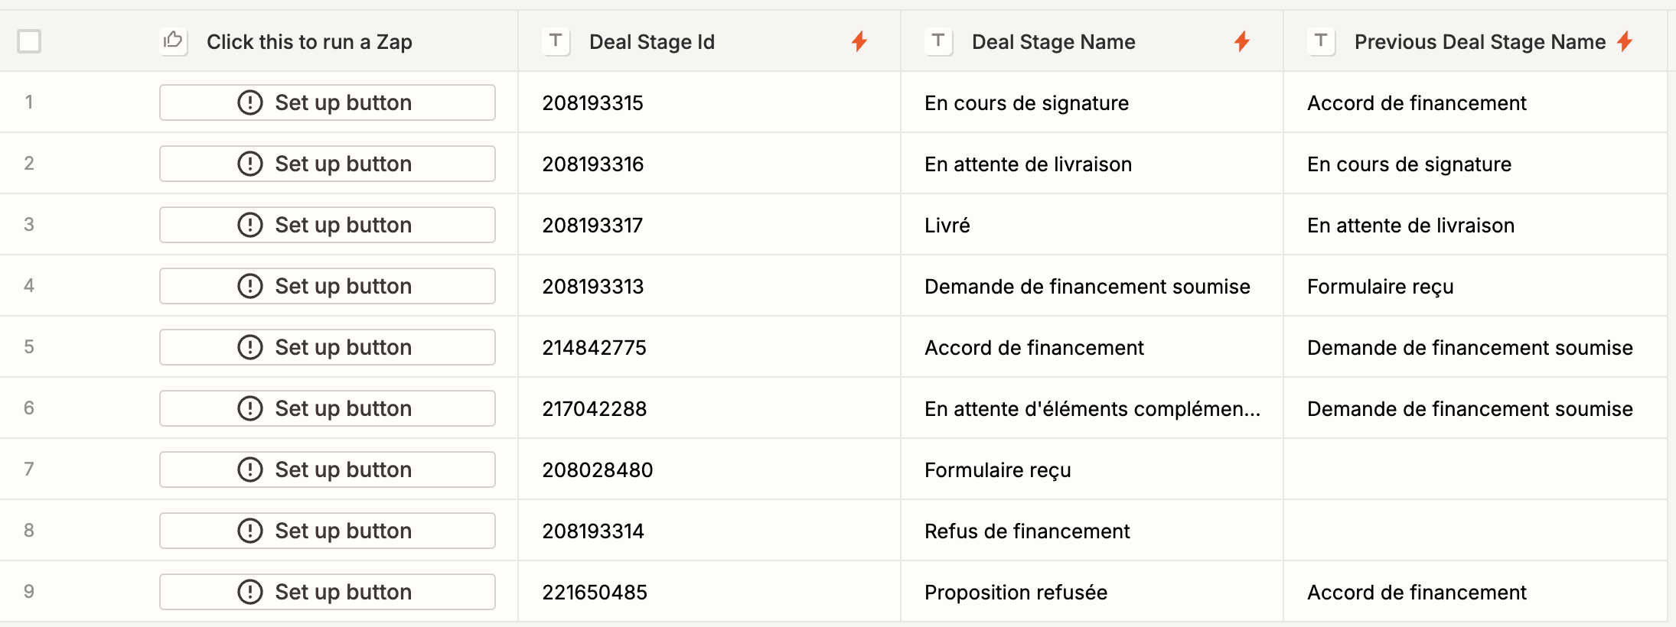The height and width of the screenshot is (627, 1676).
Task: Click the thumbs-up button field type icon
Action: pos(174,41)
